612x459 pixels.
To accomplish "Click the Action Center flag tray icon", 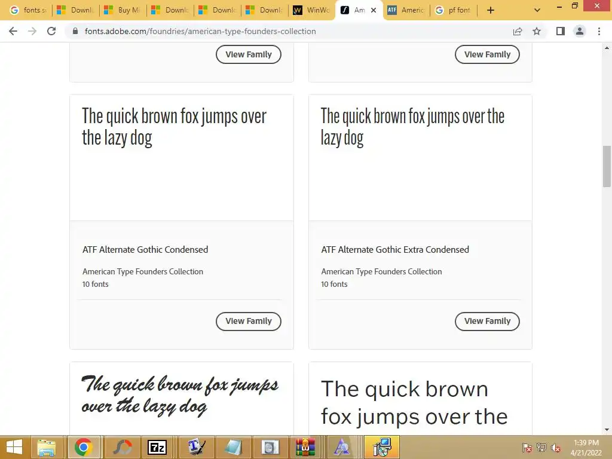I will click(527, 448).
